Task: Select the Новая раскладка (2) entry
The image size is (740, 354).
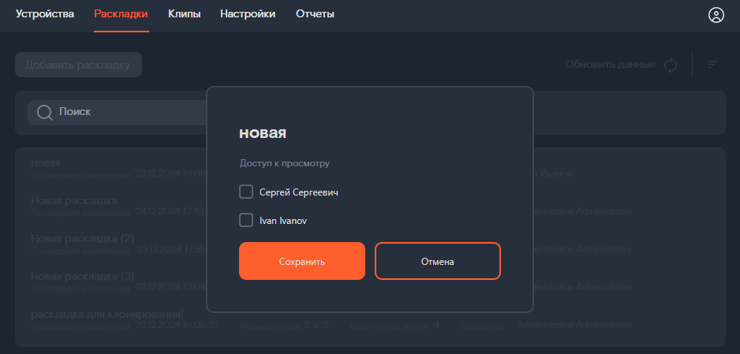Action: (x=83, y=238)
